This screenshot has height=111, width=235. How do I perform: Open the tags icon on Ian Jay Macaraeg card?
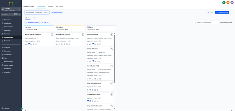pyautogui.click(x=93, y=61)
